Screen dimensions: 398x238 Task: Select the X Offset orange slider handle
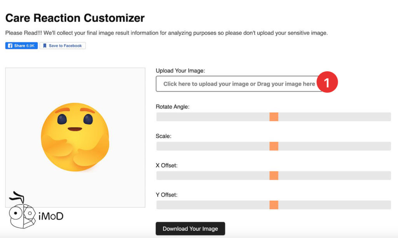pyautogui.click(x=274, y=175)
